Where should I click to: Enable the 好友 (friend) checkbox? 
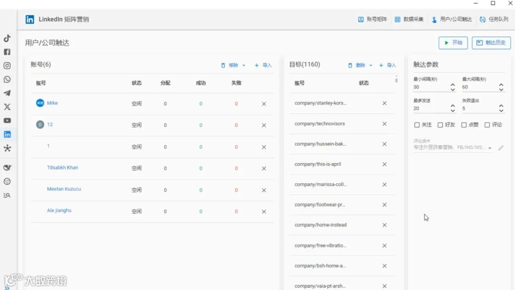click(440, 125)
